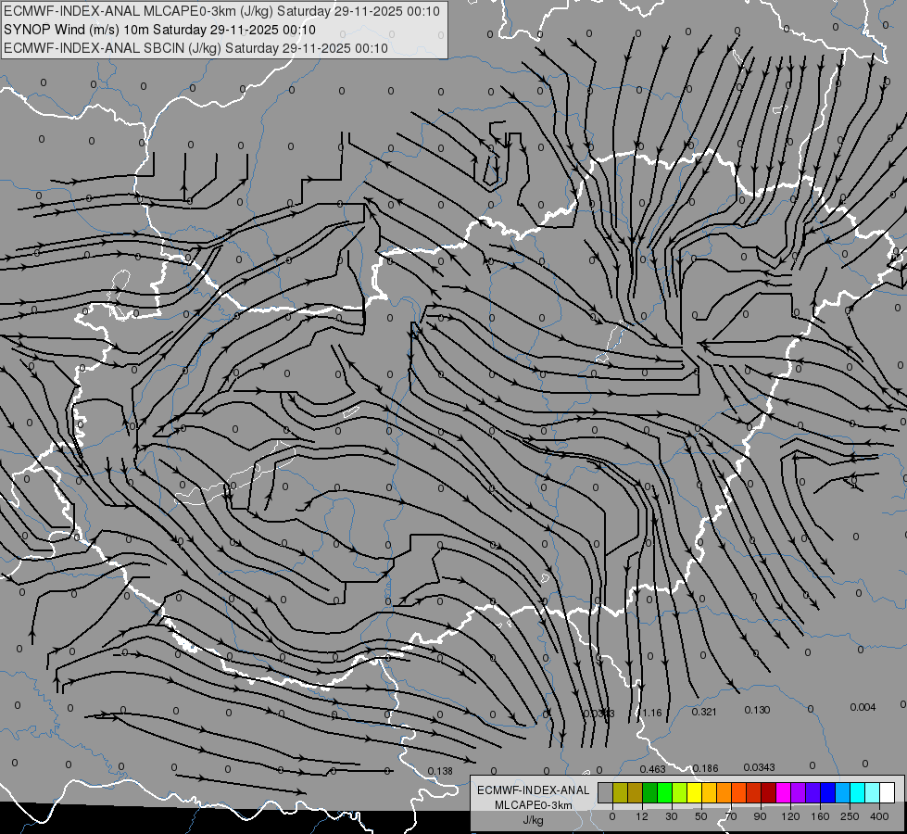Click the J/kg unit label in legend
Screen dimensions: 907x834
coord(534,820)
